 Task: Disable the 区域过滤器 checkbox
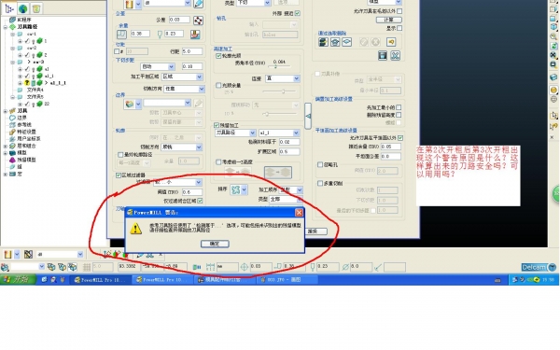pyautogui.click(x=119, y=175)
